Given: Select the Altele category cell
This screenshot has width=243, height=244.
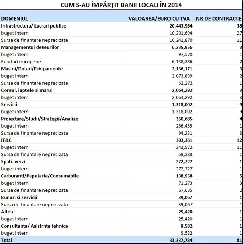Looking at the screenshot, I should [x=8, y=212].
